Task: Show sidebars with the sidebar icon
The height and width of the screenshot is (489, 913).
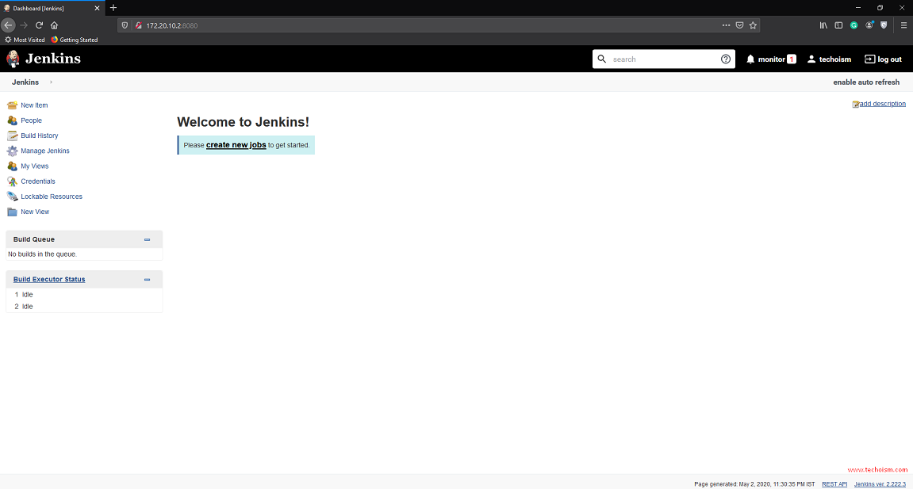Action: [x=838, y=25]
